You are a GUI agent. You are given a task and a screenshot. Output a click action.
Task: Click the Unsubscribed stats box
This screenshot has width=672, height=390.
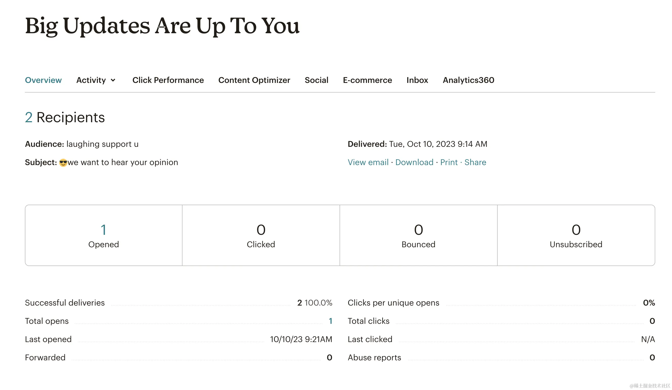[576, 235]
